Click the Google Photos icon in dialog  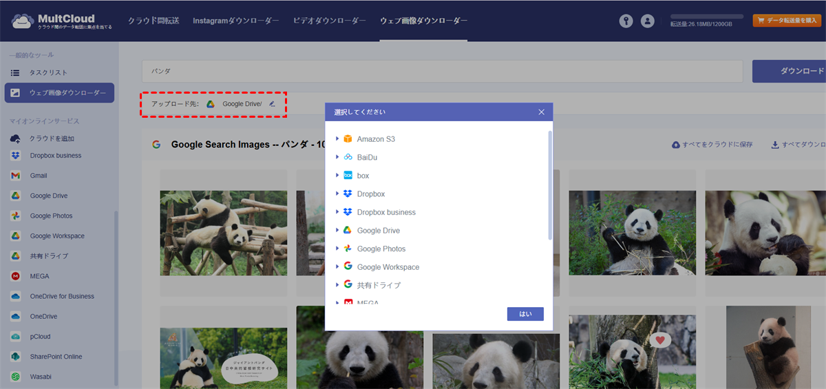tap(348, 249)
